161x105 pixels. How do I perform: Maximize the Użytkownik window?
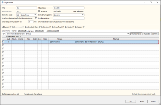pyautogui.click(x=151, y=2)
